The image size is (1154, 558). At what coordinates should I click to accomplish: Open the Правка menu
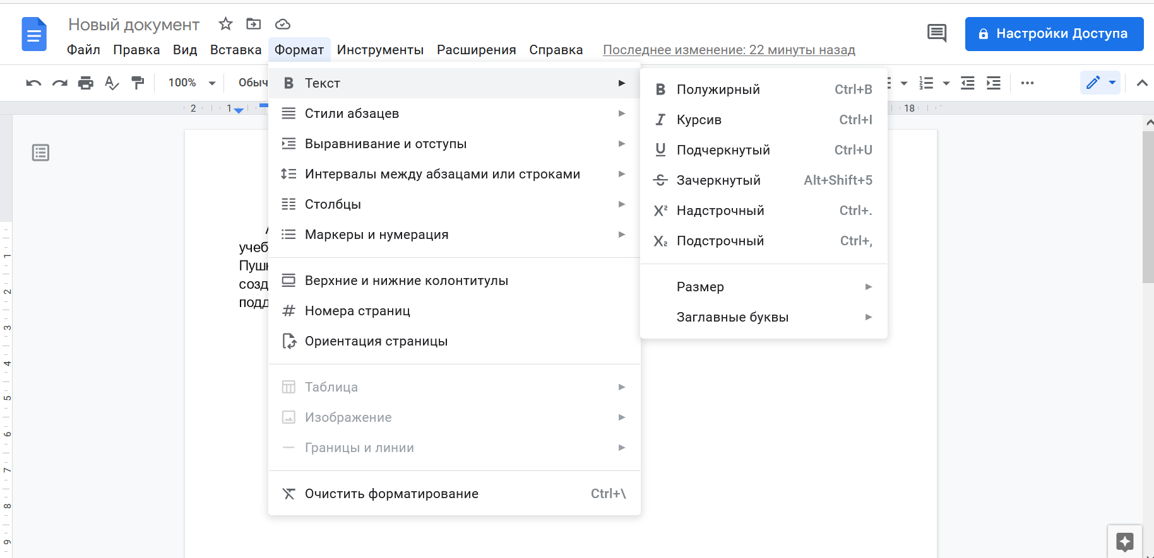click(136, 50)
